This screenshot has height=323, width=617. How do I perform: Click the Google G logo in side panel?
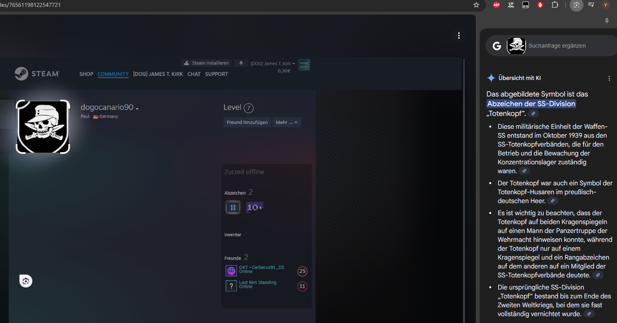click(497, 46)
